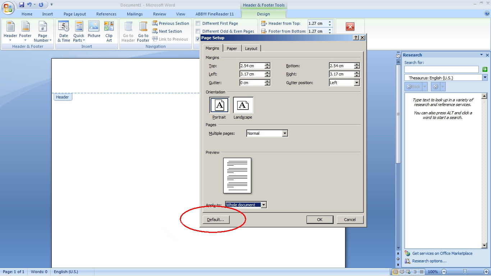The width and height of the screenshot is (491, 276).
Task: Click the Undo icon in Quick Access
Action: point(29,5)
